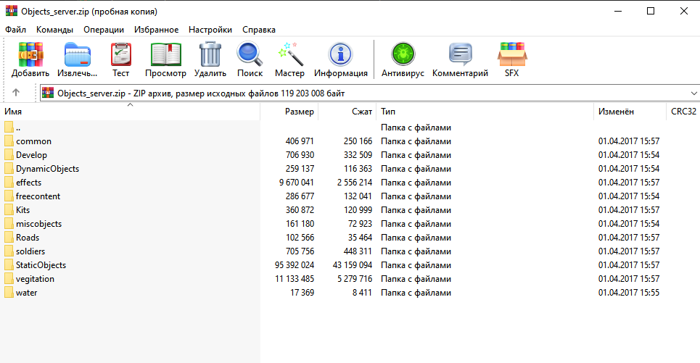This screenshot has width=700, height=363.
Task: Select the parent directory '..' entry
Action: click(18, 128)
